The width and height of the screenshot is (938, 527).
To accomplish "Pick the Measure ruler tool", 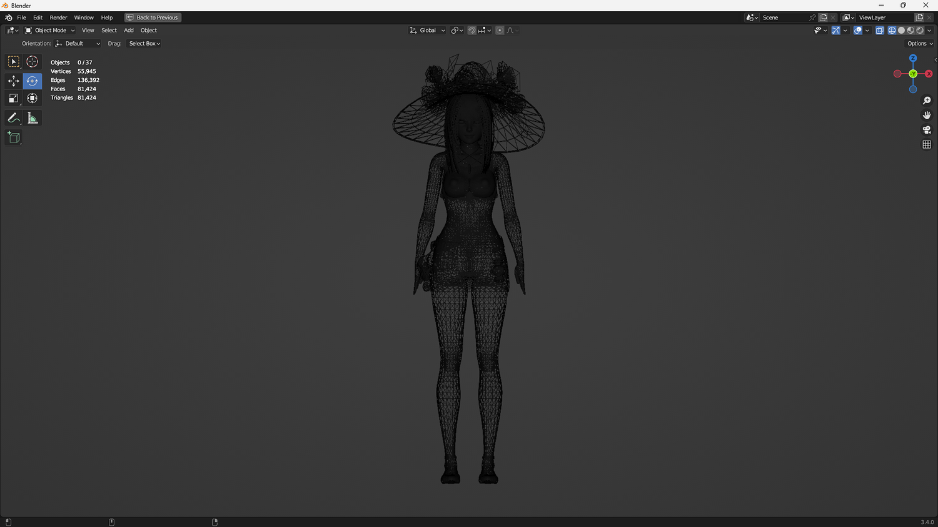I will (x=33, y=118).
